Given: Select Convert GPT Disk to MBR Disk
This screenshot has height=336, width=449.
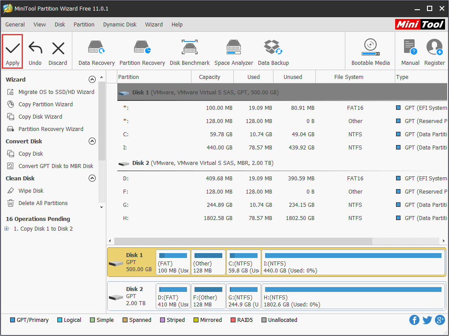Looking at the screenshot, I should (x=50, y=166).
